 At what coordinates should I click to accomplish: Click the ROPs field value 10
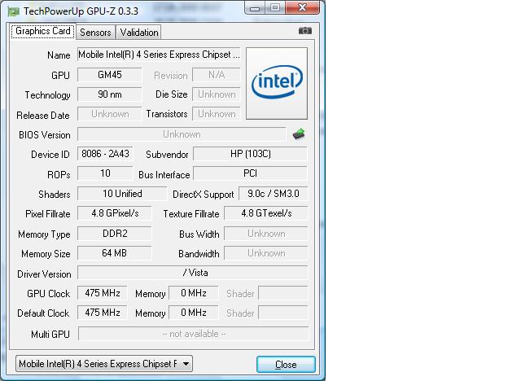point(105,173)
